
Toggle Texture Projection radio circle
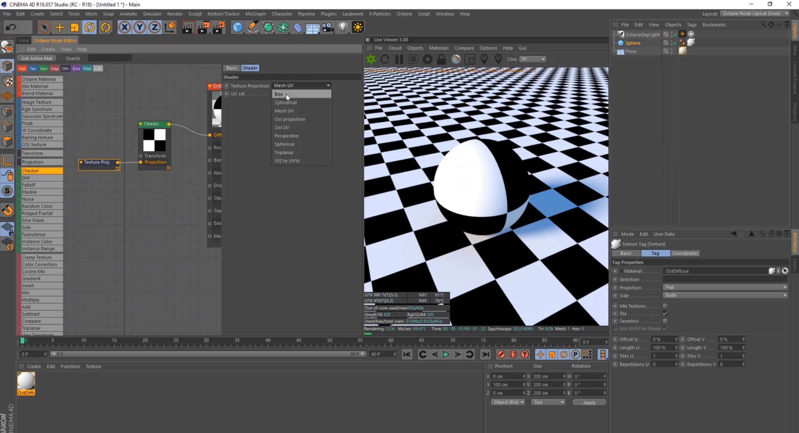pyautogui.click(x=227, y=86)
